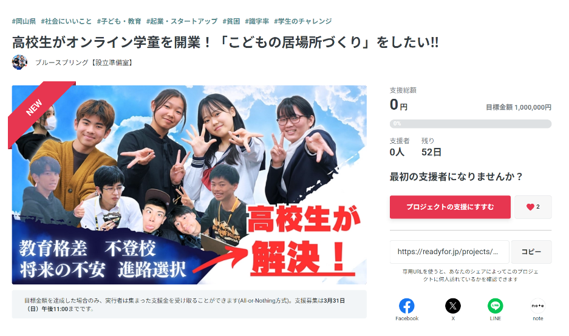This screenshot has width=569, height=336.
Task: Click the project title heading
Action: coord(225,42)
